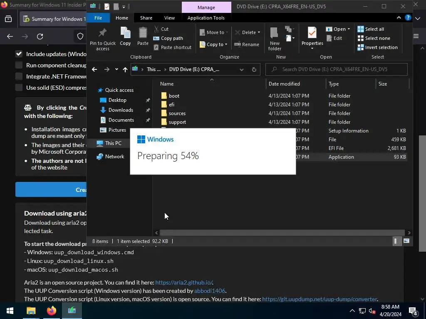Click Explorer Back navigation arrow
426x319 pixels.
pos(94,69)
